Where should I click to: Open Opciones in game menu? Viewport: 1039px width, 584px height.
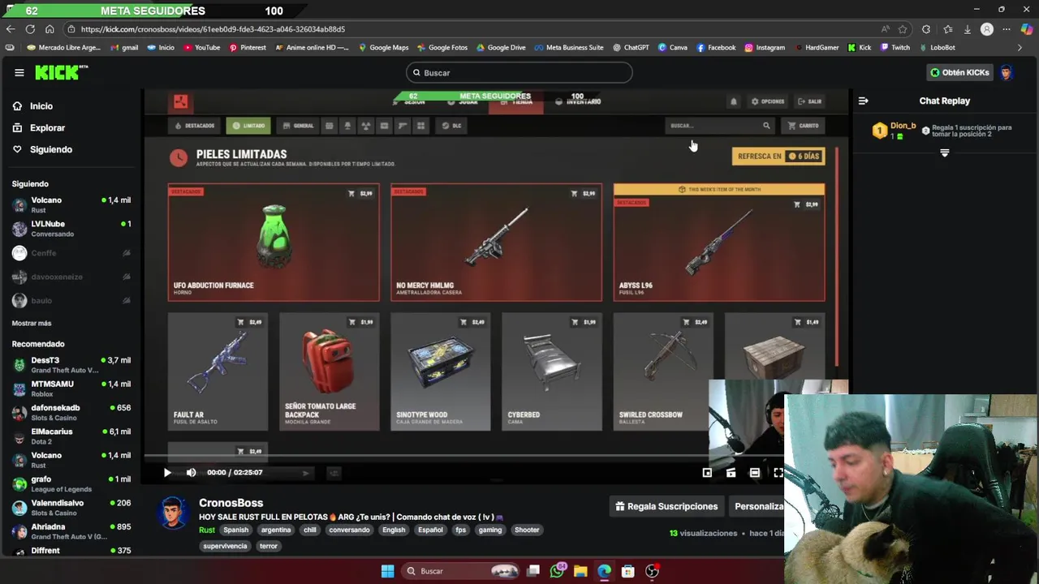point(767,101)
